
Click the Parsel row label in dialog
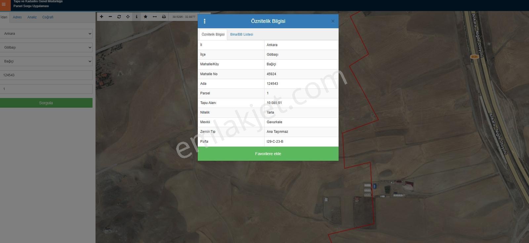[x=205, y=93]
